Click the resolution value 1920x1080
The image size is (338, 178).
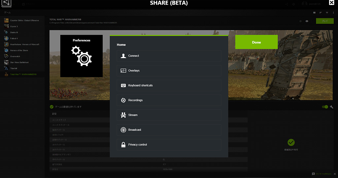[x=167, y=169]
